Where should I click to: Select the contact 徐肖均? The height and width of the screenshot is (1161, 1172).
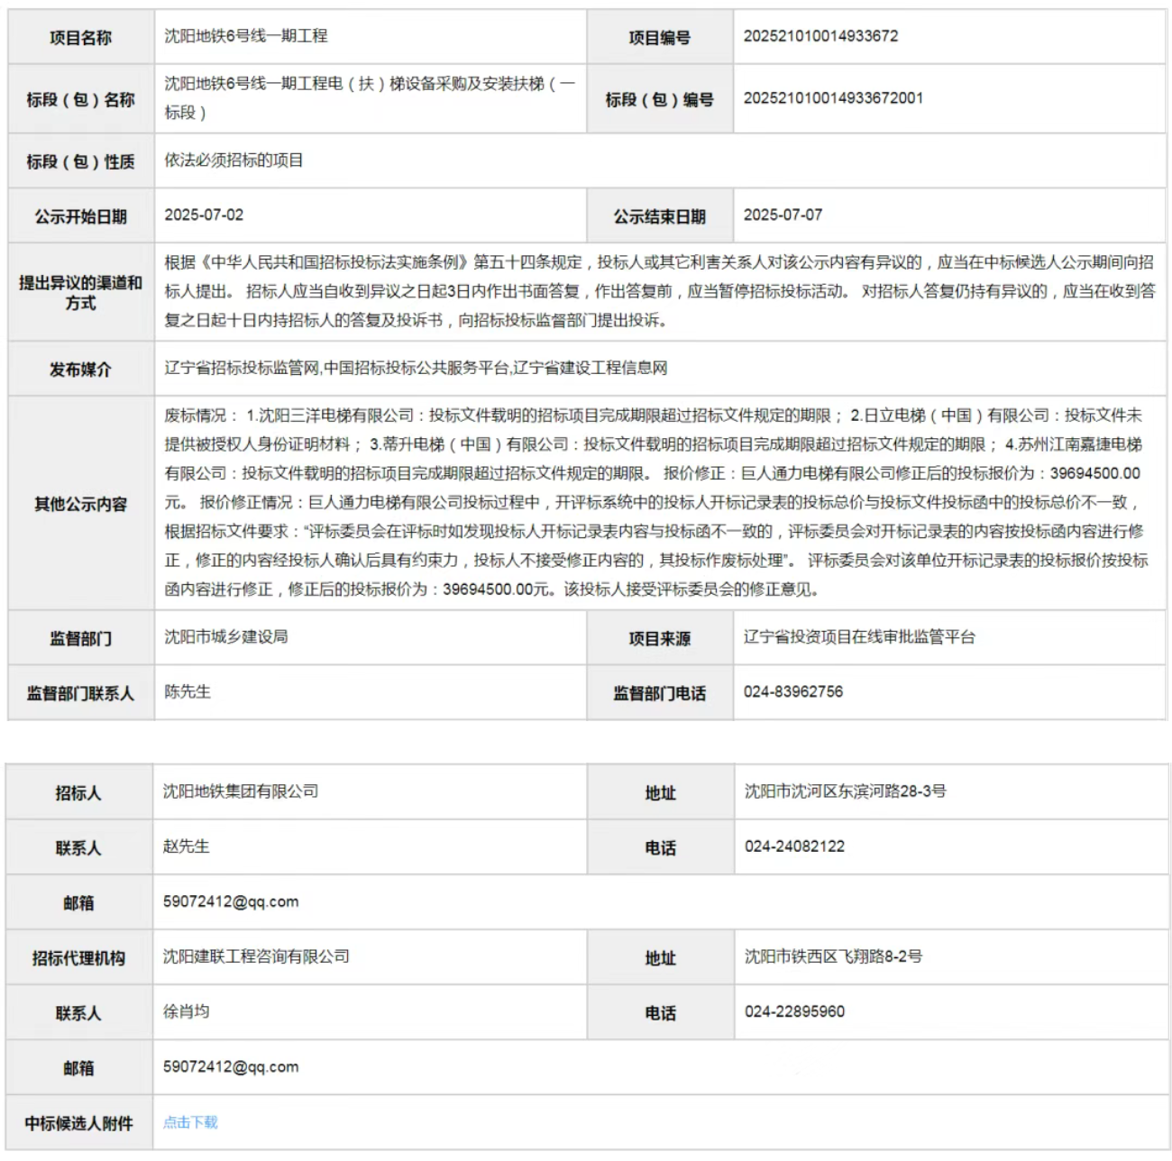click(x=187, y=1011)
